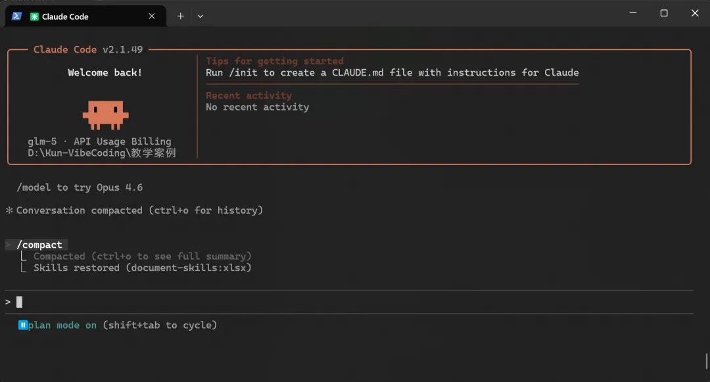This screenshot has height=382, width=710.
Task: Open the new tab profile dropdown chevron
Action: tap(201, 16)
